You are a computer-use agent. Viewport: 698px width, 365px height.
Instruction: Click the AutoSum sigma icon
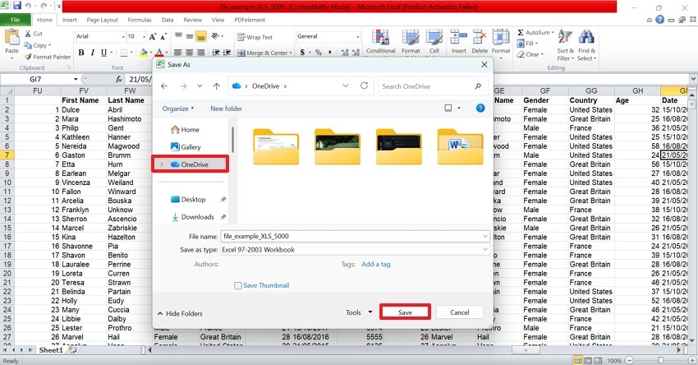pos(521,33)
